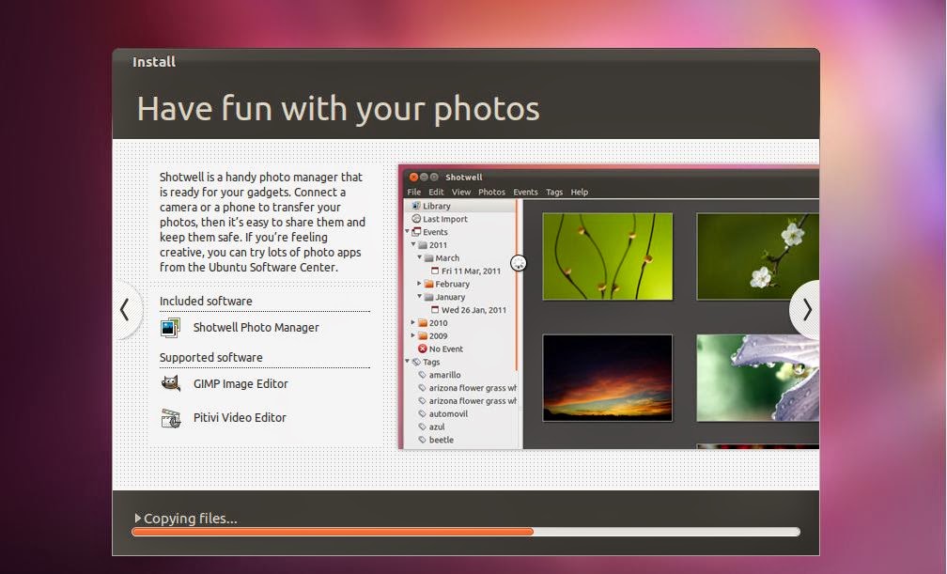Select the Library icon in Shotwell sidebar
This screenshot has width=947, height=574.
tap(416, 206)
